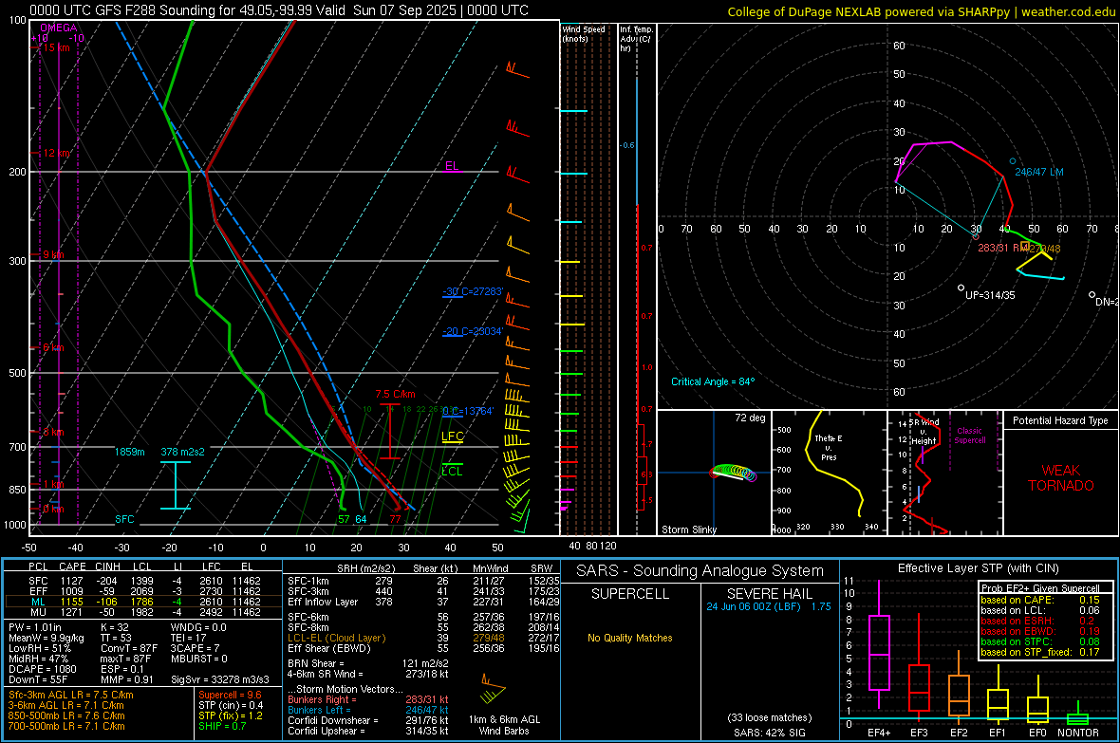Click the 'Eff Inflow Layer' shear row

tap(423, 602)
